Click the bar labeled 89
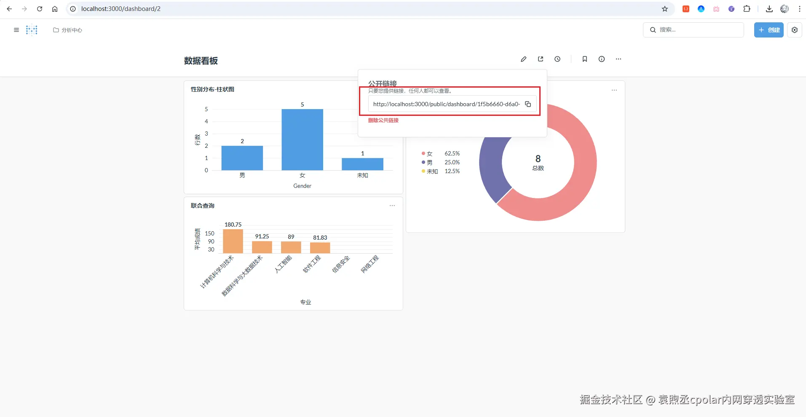Viewport: 806px width, 417px height. tap(291, 247)
